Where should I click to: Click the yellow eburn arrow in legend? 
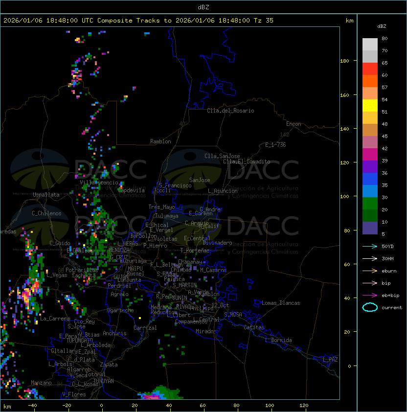370,271
